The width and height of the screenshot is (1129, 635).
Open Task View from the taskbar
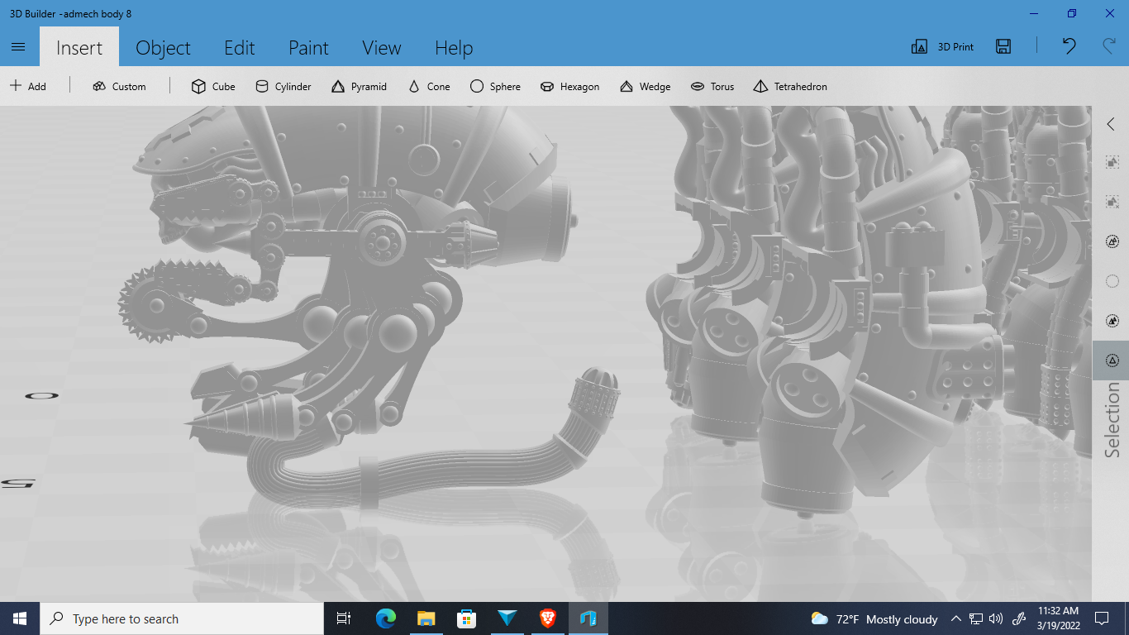[x=345, y=618]
